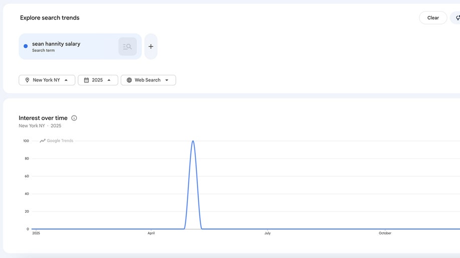
Task: Open the 2025 date range dropdown
Action: pos(98,80)
